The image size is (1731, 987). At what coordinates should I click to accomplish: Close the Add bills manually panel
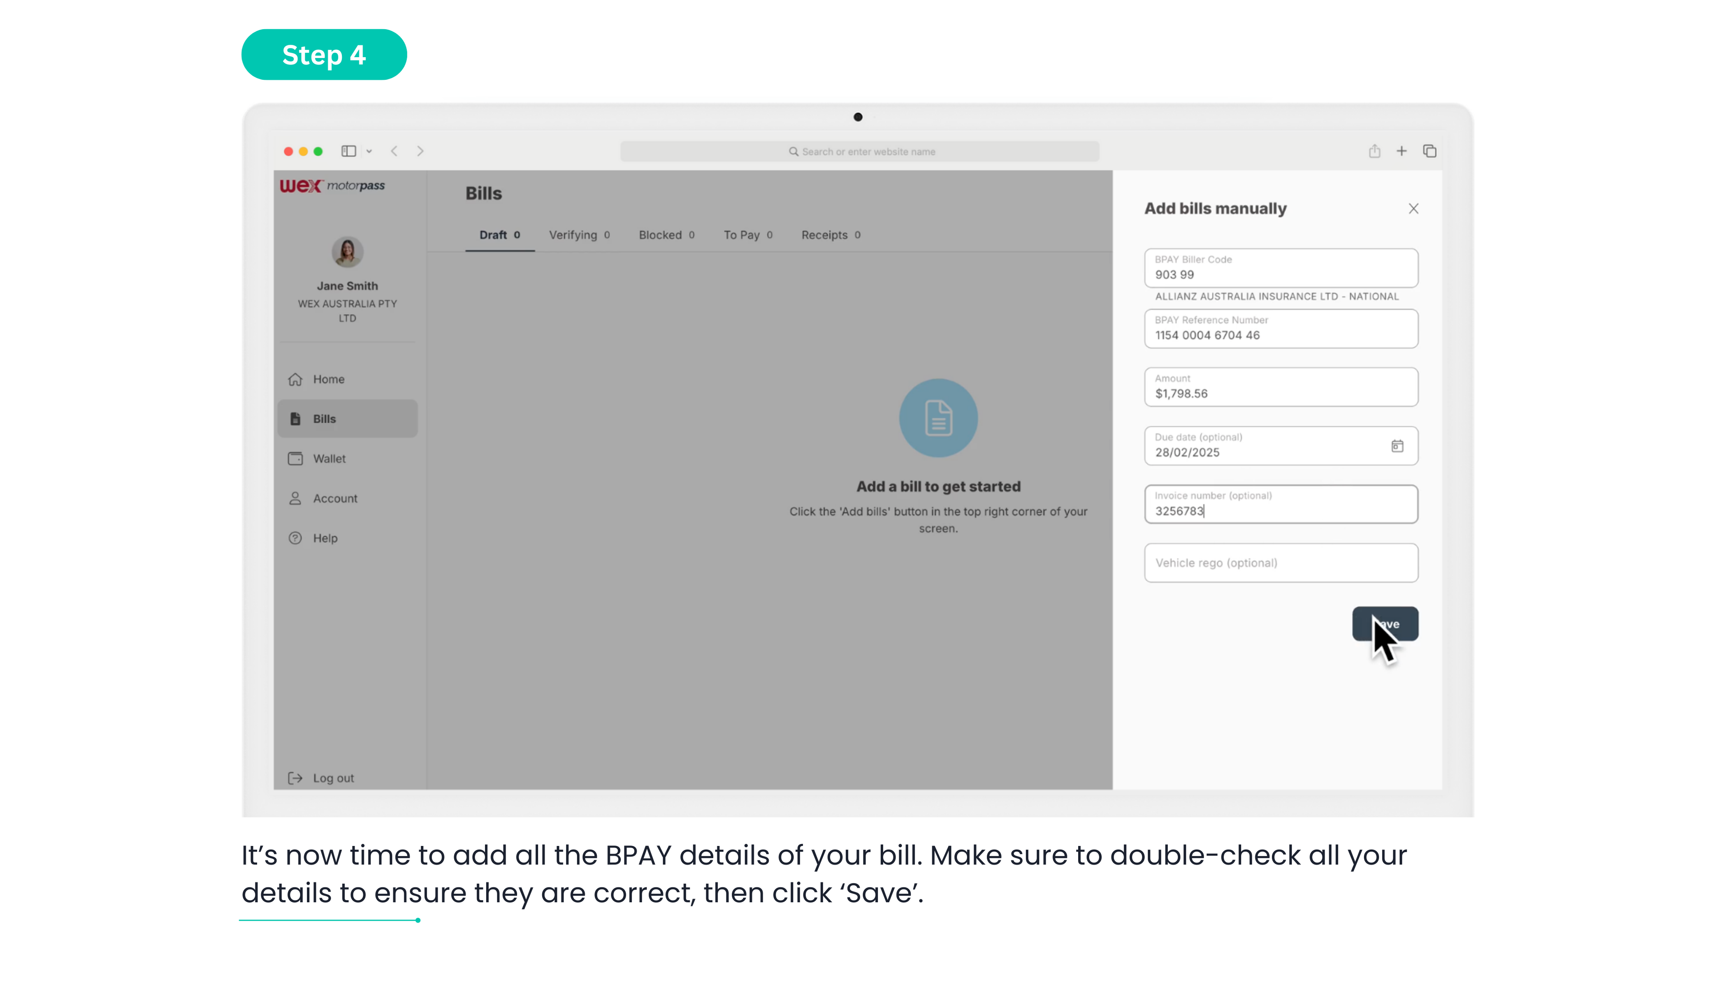1413,209
